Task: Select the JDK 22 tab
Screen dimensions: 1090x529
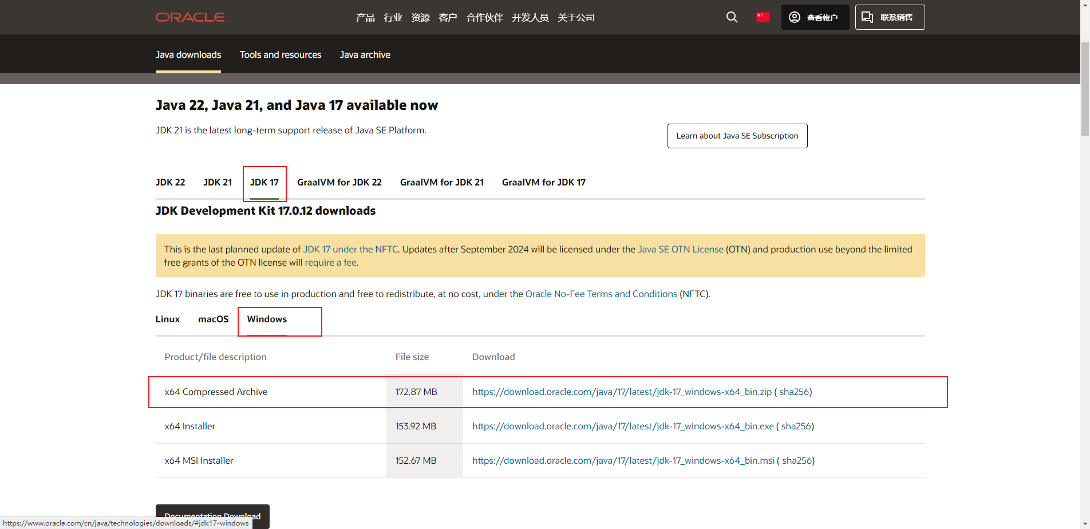Action: click(170, 183)
